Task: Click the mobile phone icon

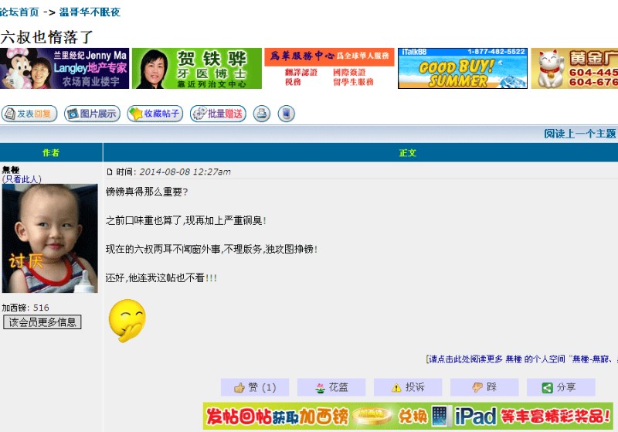Action: point(286,114)
